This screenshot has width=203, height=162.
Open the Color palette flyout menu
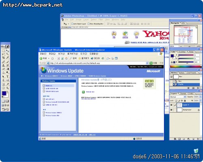click(201, 52)
